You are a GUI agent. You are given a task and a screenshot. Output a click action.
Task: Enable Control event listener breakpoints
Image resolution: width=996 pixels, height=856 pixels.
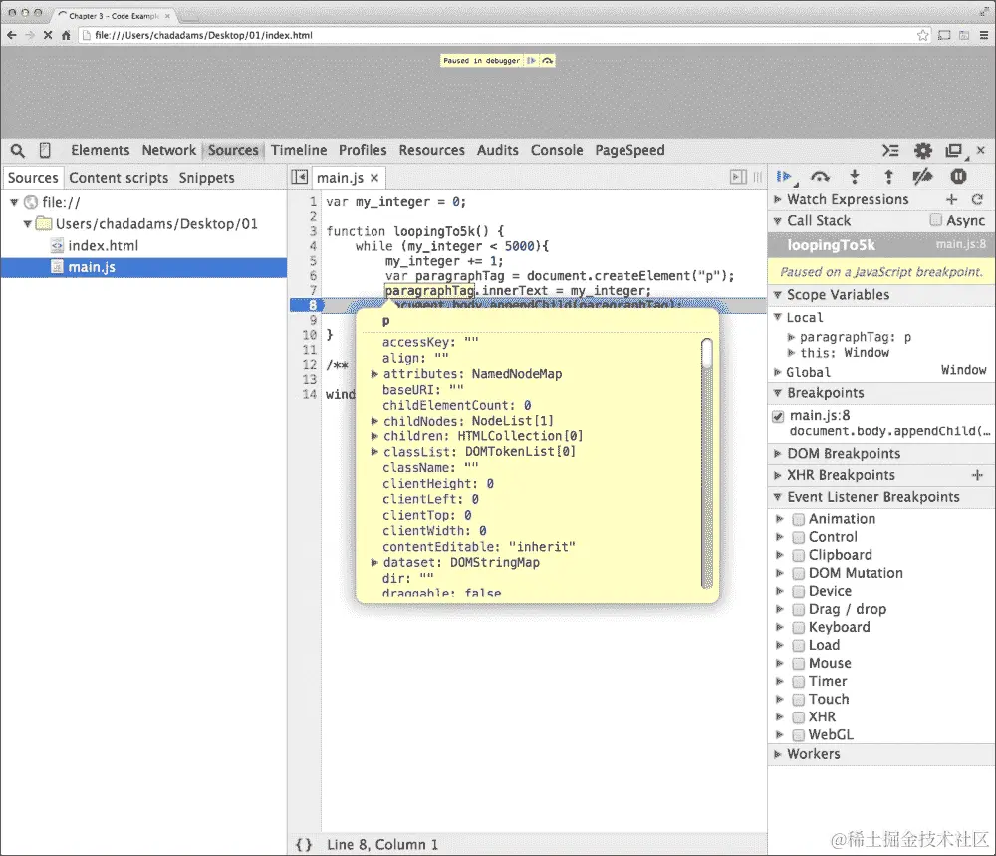coord(799,537)
